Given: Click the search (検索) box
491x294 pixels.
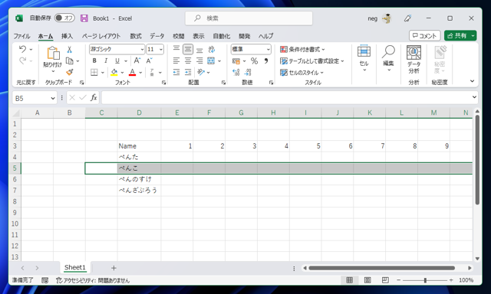Looking at the screenshot, I should pyautogui.click(x=249, y=18).
